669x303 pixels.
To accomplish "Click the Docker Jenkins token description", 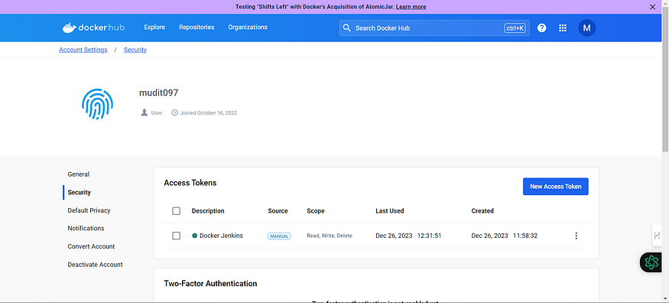I will (221, 236).
